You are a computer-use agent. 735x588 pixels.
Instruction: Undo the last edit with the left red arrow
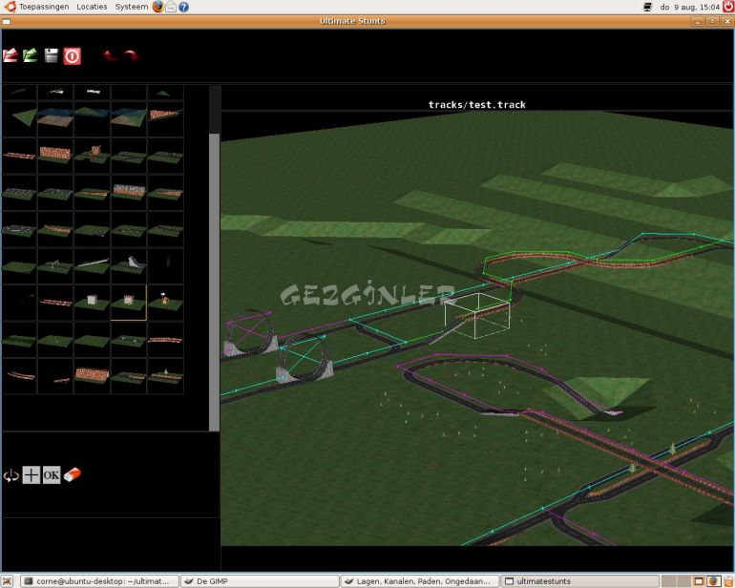pos(110,55)
